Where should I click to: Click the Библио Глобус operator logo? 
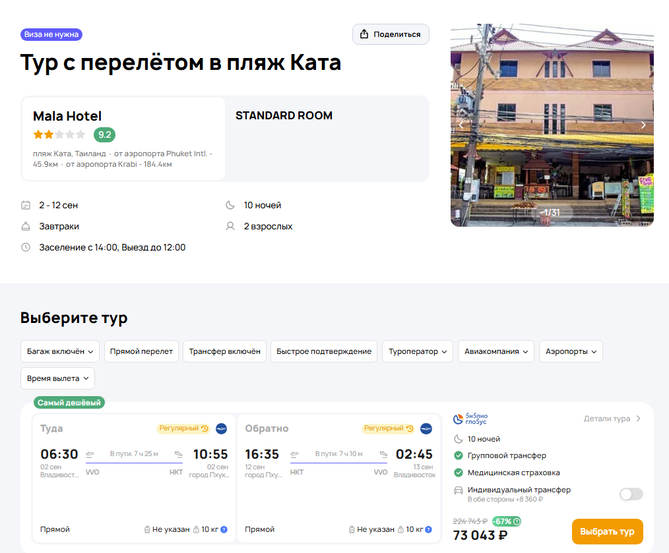coord(470,419)
